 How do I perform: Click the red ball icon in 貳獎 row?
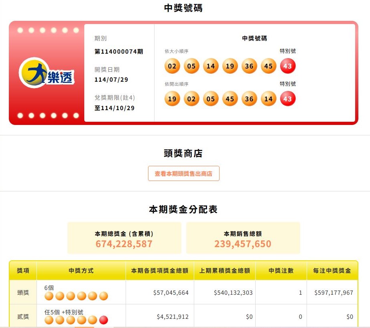coord(104,320)
